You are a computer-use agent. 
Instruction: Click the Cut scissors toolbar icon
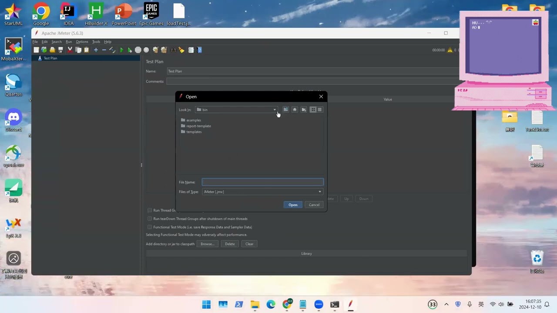tap(70, 50)
